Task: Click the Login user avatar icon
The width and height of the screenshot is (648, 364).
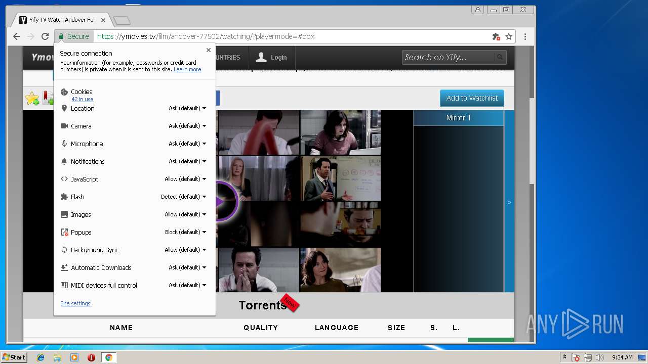Action: [261, 57]
